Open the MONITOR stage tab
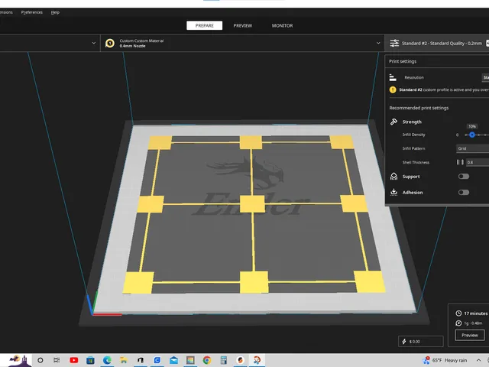 pyautogui.click(x=282, y=25)
